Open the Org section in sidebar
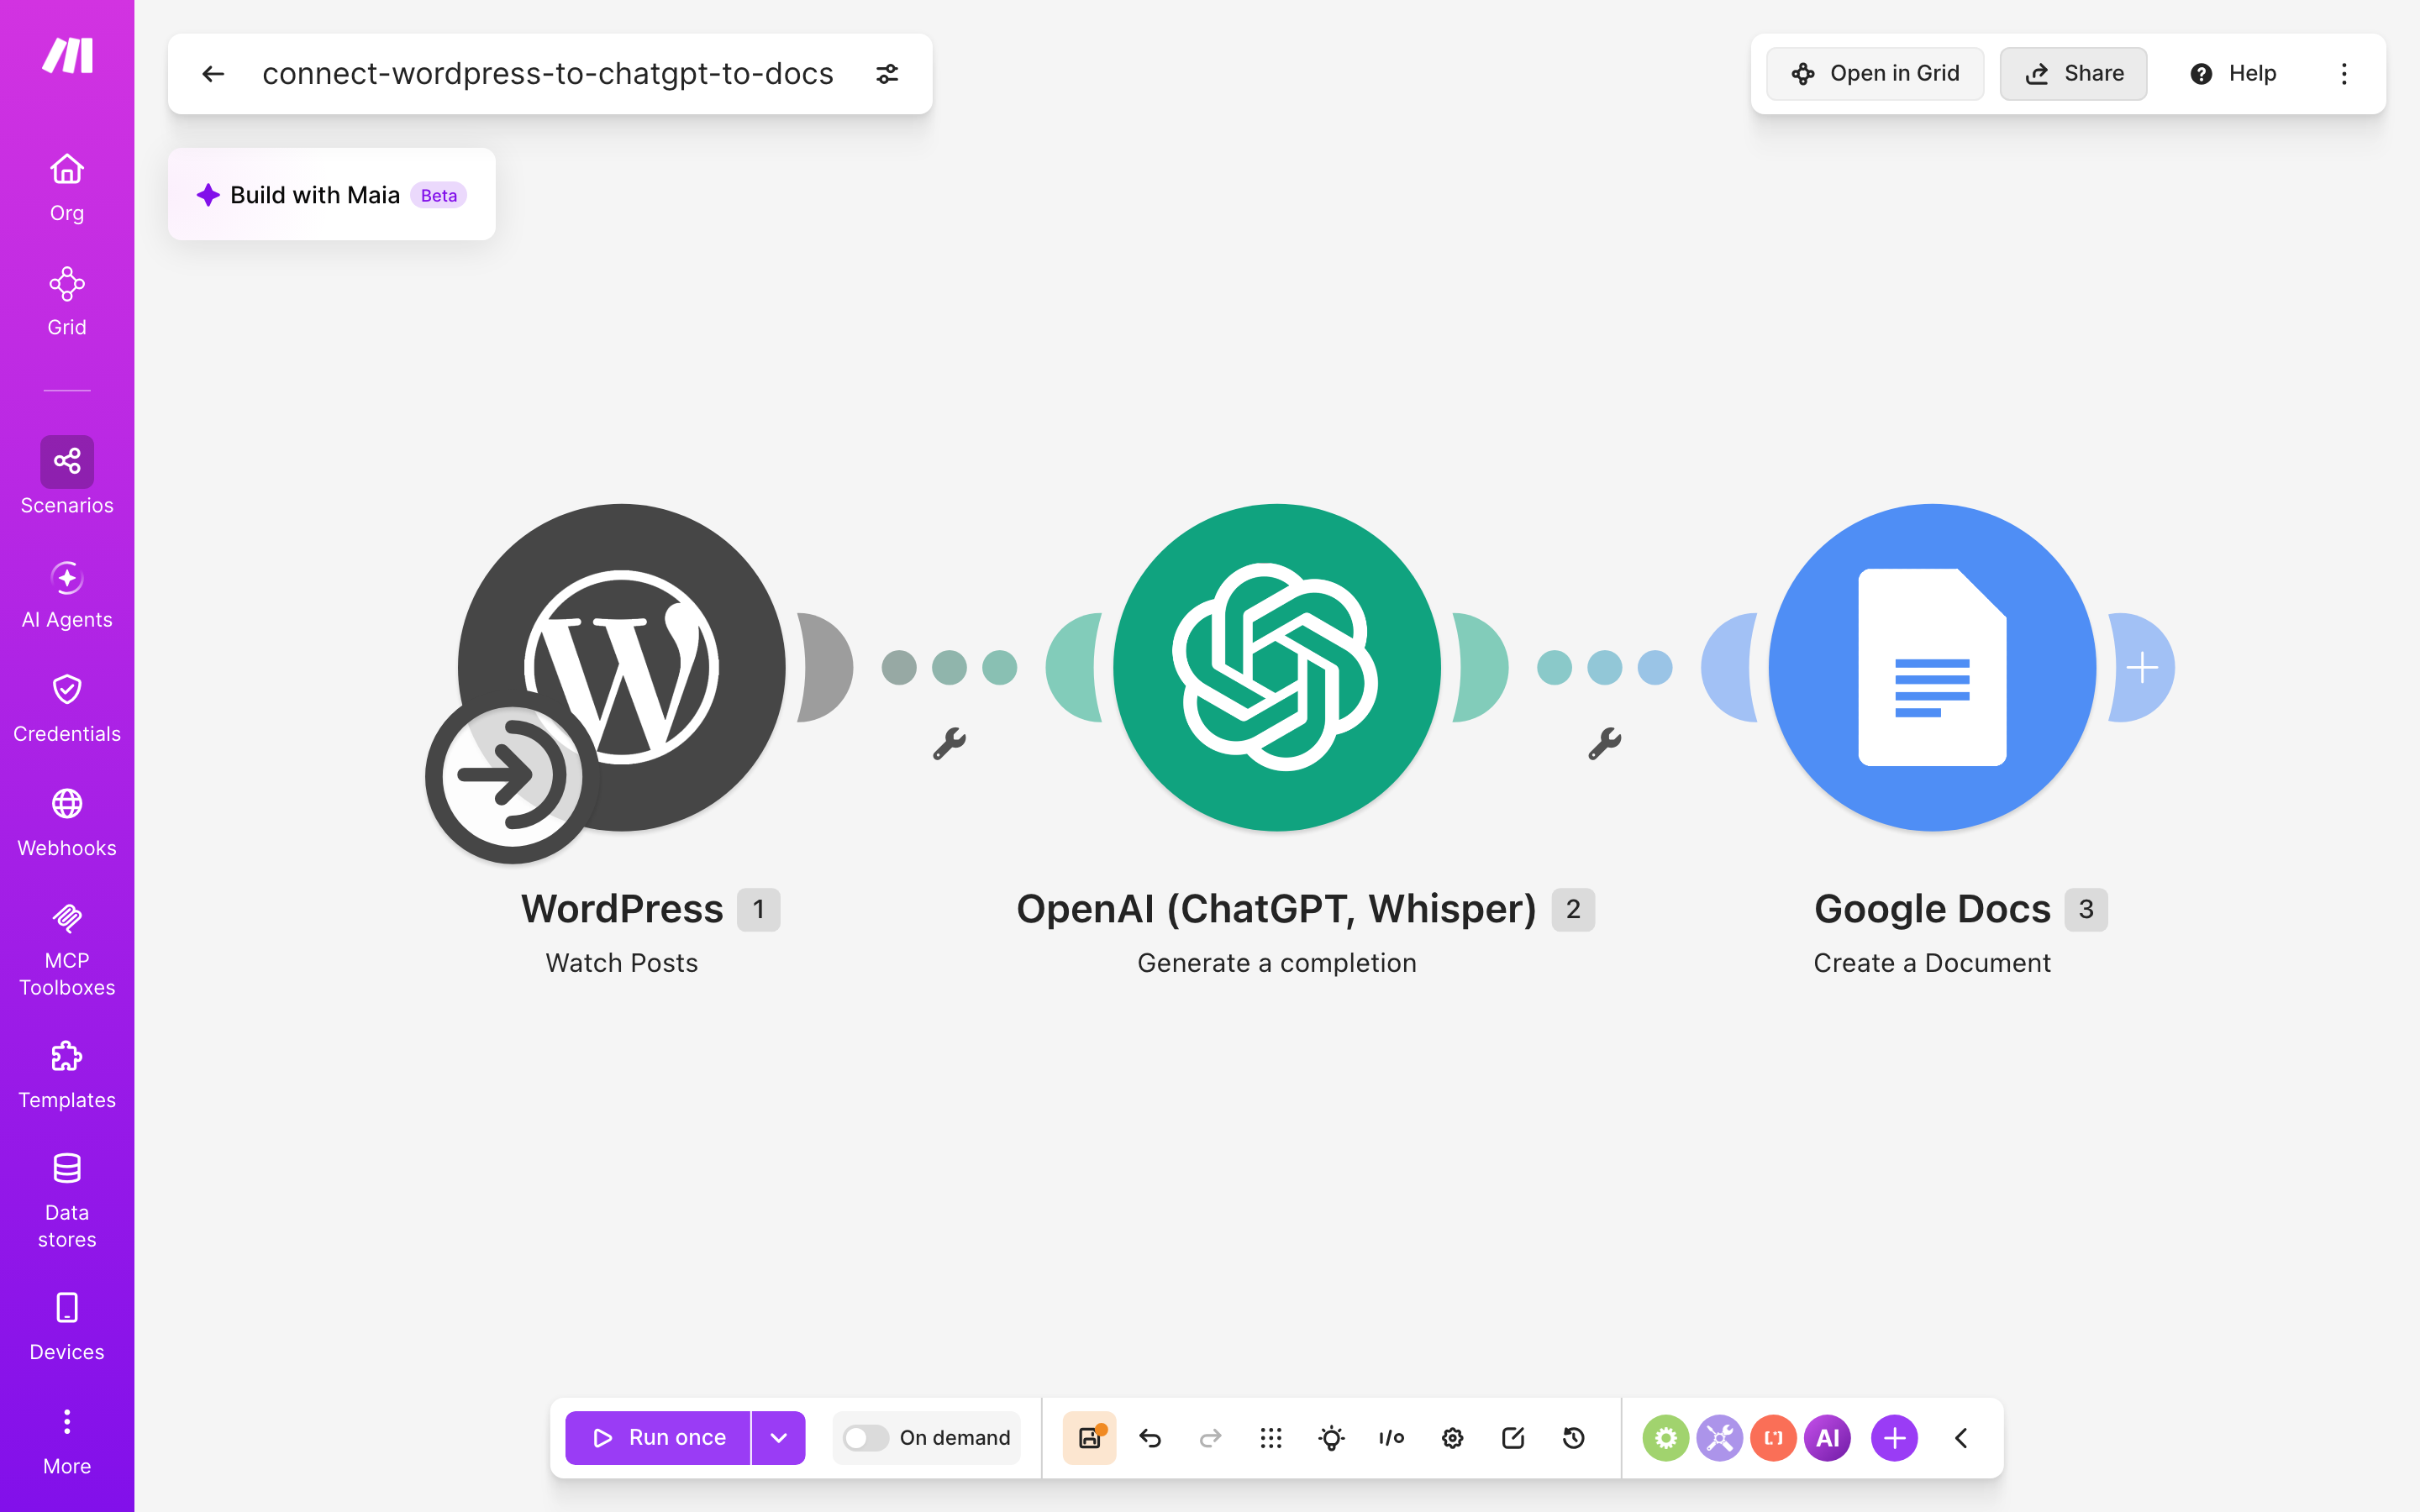 tap(67, 188)
